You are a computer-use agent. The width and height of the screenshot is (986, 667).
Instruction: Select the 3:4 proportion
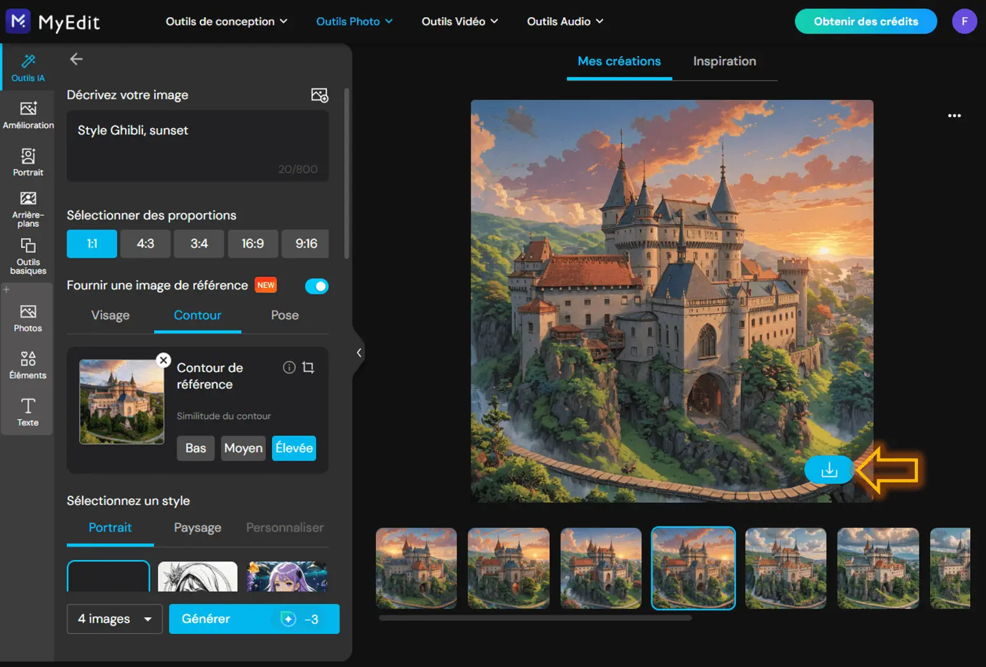[x=199, y=244]
